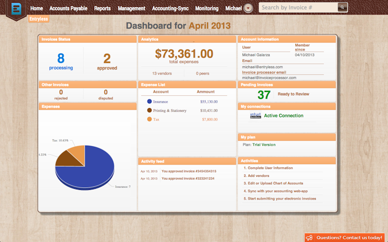Screen dimensions: 388x242
Task: Click the Active Connection link
Action: click(x=283, y=116)
